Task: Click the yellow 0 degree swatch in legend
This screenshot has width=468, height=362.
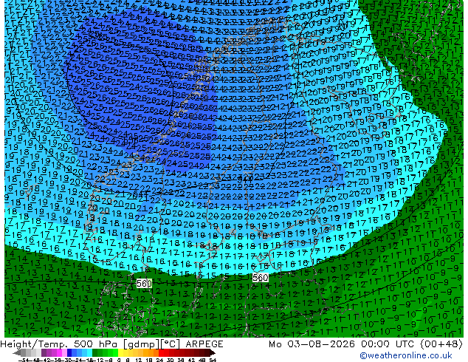Action: (x=121, y=353)
